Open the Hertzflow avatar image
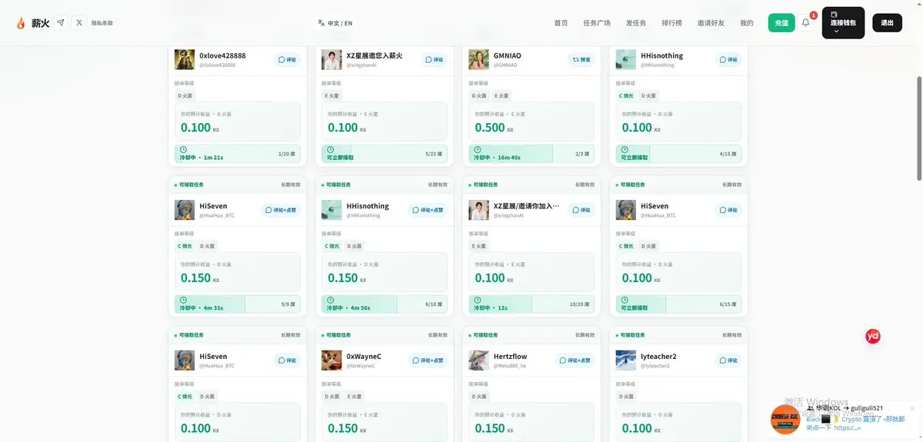Image resolution: width=923 pixels, height=442 pixels. pyautogui.click(x=479, y=361)
